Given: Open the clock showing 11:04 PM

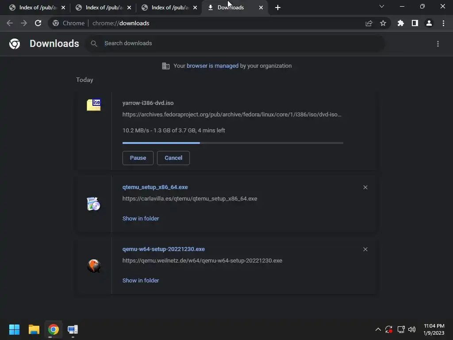Looking at the screenshot, I should point(434,329).
